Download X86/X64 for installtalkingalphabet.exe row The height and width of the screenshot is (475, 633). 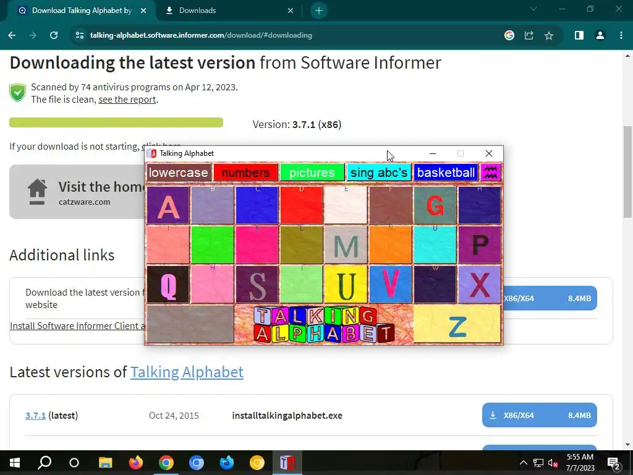[539, 415]
